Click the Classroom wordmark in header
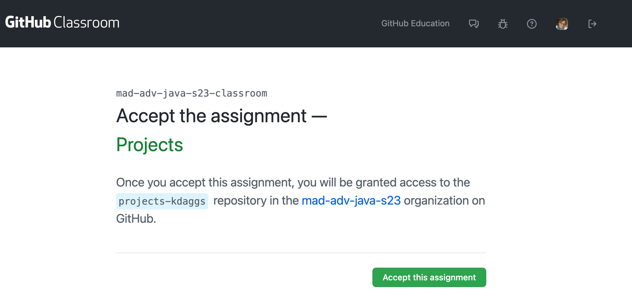This screenshot has height=306, width=632. pyautogui.click(x=87, y=22)
